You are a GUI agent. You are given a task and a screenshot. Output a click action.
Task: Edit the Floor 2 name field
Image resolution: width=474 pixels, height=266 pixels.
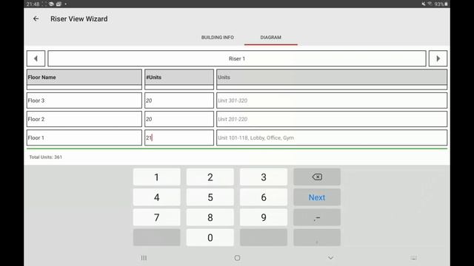tap(84, 119)
